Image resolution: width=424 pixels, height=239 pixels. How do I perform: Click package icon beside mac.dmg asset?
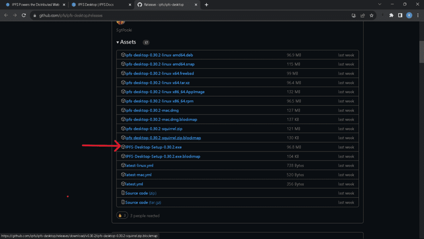tap(123, 110)
